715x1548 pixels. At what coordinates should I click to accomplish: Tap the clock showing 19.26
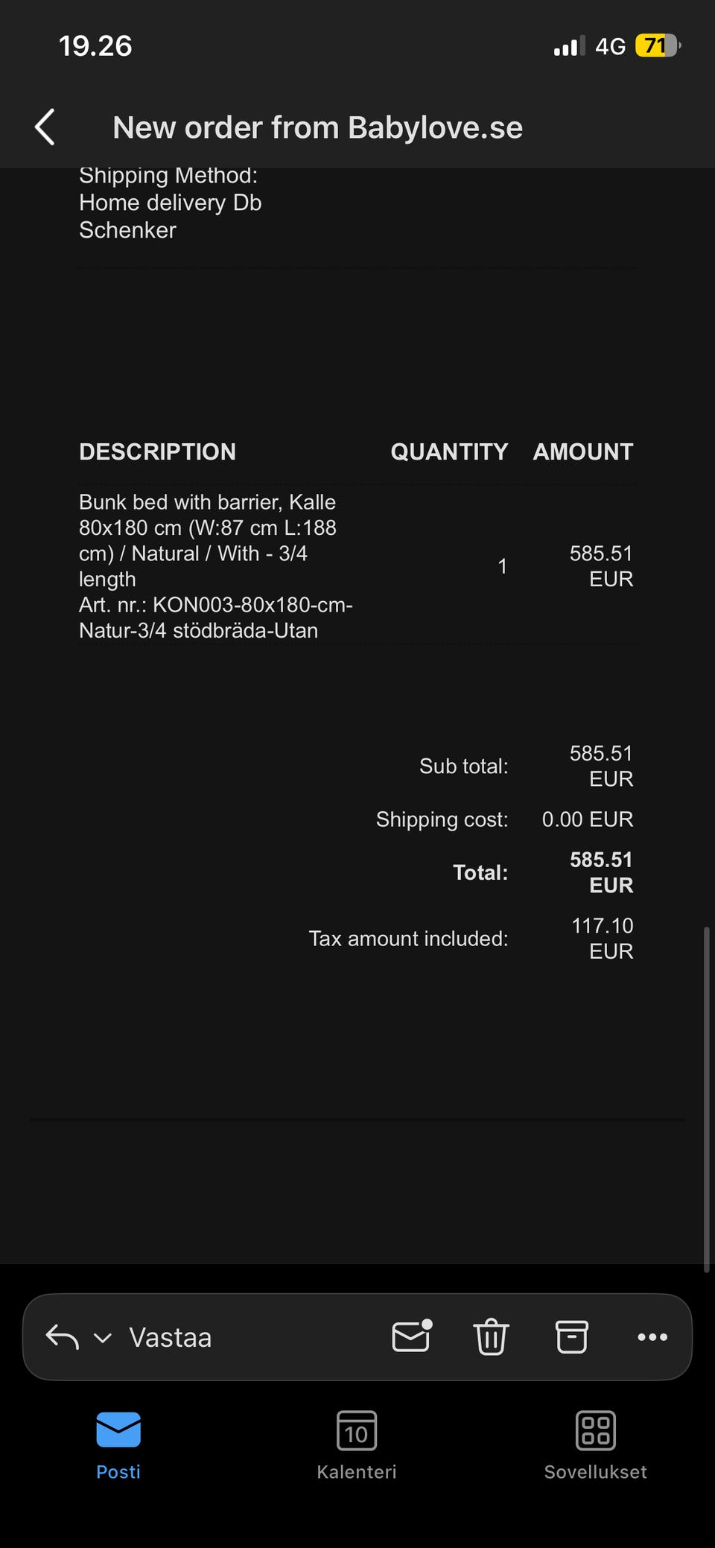95,46
